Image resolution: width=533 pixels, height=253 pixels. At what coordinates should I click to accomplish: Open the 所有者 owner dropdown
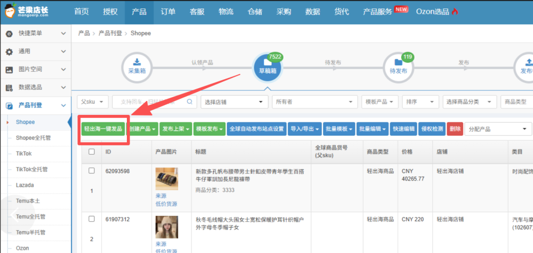[x=315, y=102]
